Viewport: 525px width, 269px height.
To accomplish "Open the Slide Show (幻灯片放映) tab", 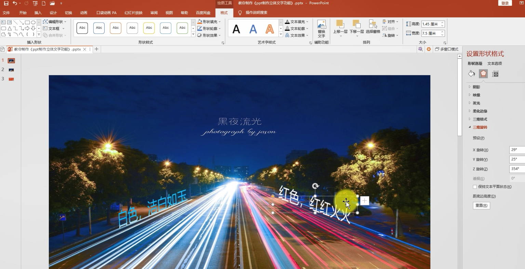I will pos(133,13).
